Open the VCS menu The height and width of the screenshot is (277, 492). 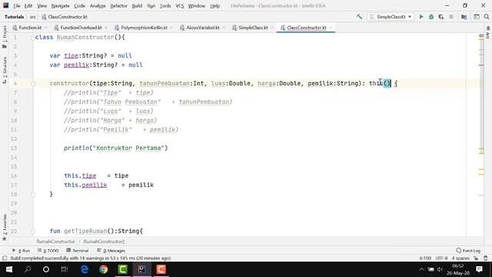pos(180,5)
